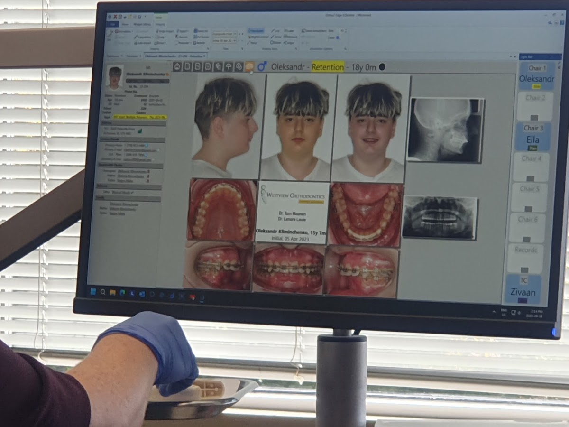Switch to the Widget Library ribbon tab
This screenshot has width=569, height=427.
[142, 24]
